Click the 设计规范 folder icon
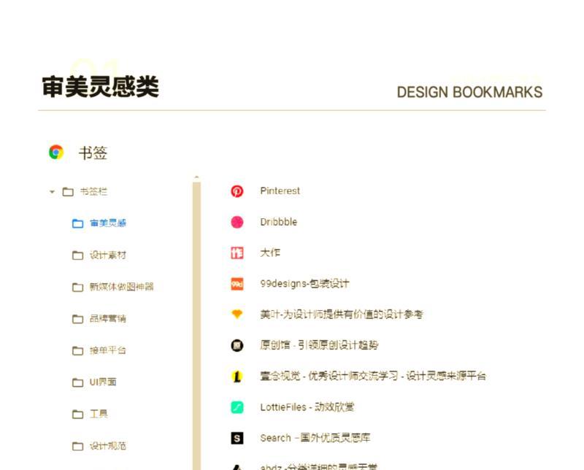This screenshot has height=470, width=584. pos(77,446)
